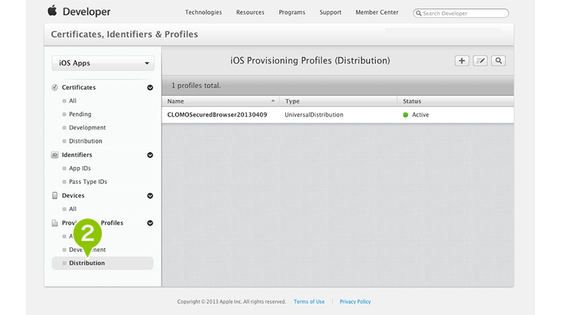Click the edit profiles pencil icon

click(480, 60)
